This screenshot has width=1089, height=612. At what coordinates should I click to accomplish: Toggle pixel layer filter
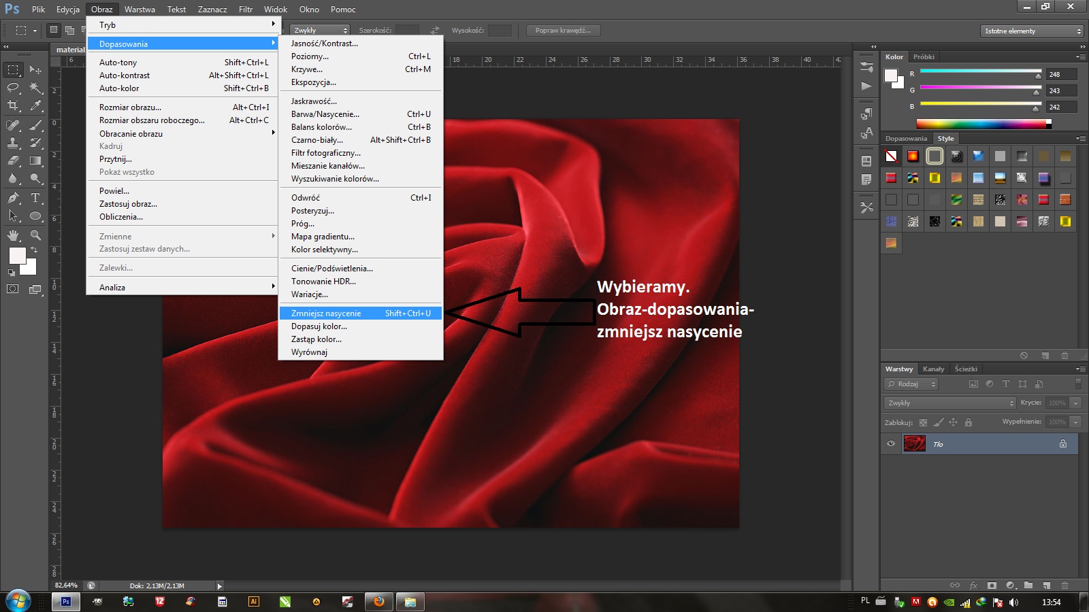(x=973, y=384)
